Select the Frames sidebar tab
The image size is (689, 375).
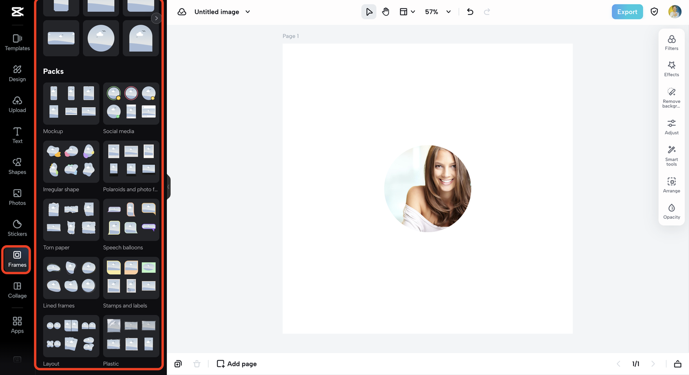17,259
